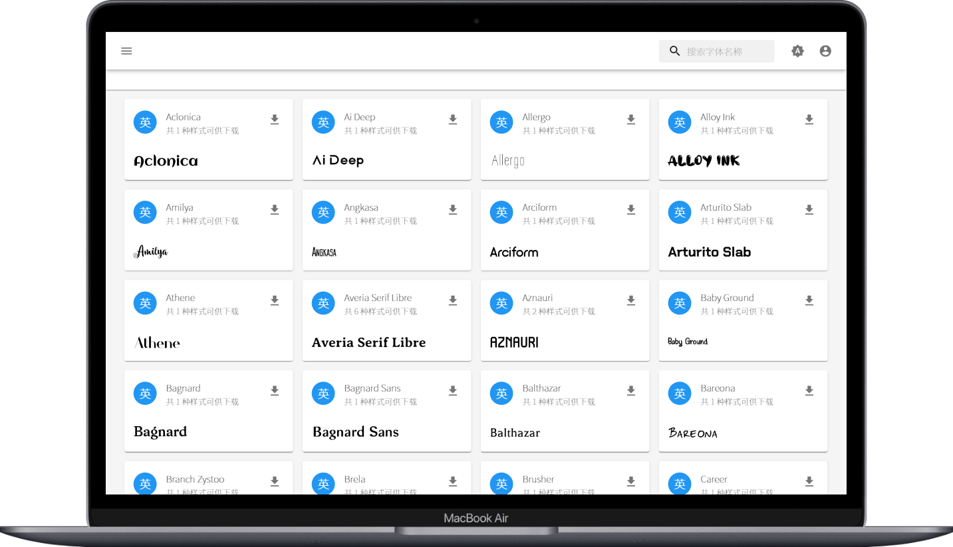The height and width of the screenshot is (547, 953).
Task: Download the Averia Serif Libre font
Action: pyautogui.click(x=453, y=300)
